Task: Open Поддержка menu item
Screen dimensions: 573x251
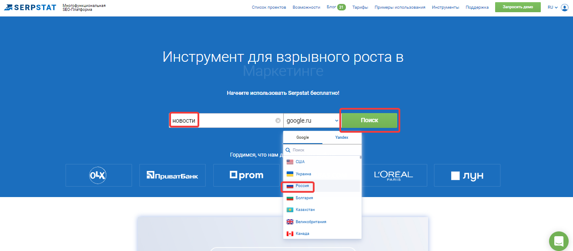Action: [477, 7]
